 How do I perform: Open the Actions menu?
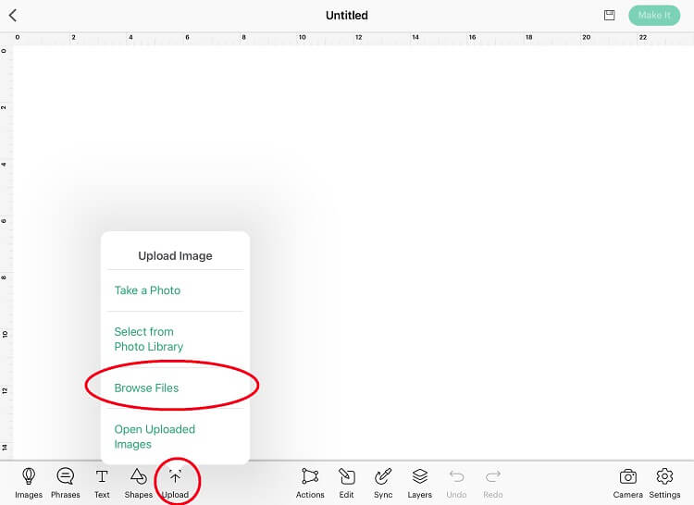(310, 484)
